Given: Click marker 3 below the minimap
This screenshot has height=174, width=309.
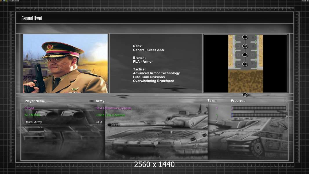Looking at the screenshot, I should click(x=245, y=95).
